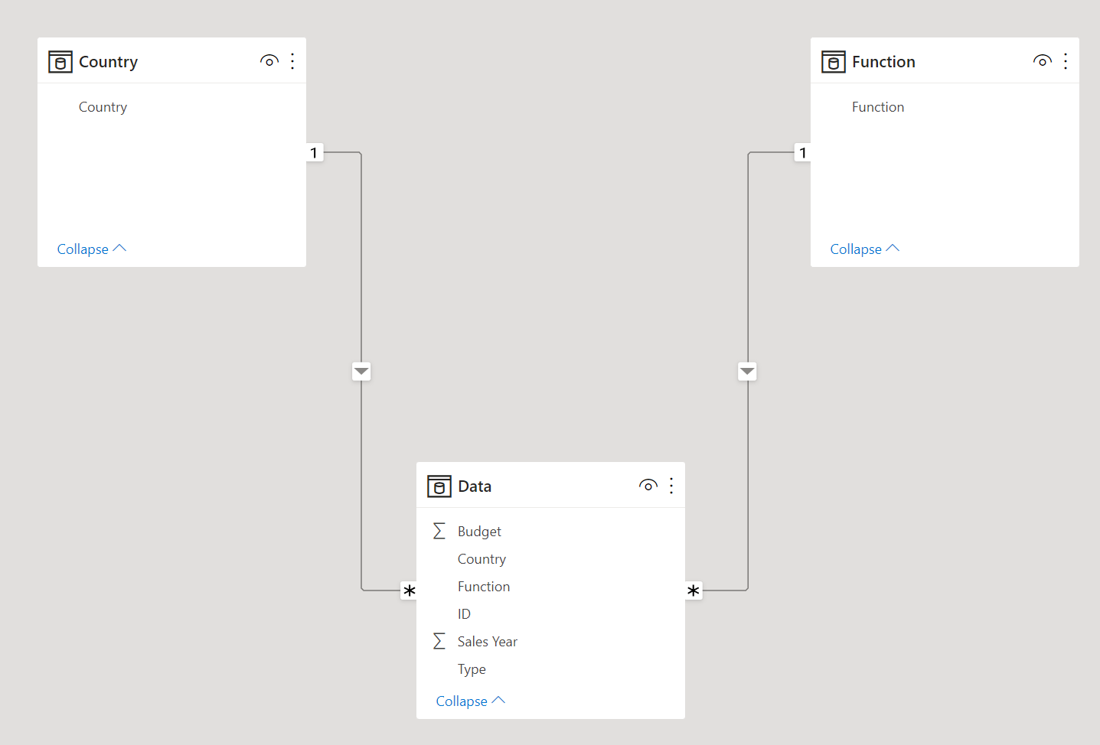Screen dimensions: 1100x745
Task: Open more options menu for Data table
Action: click(x=671, y=486)
